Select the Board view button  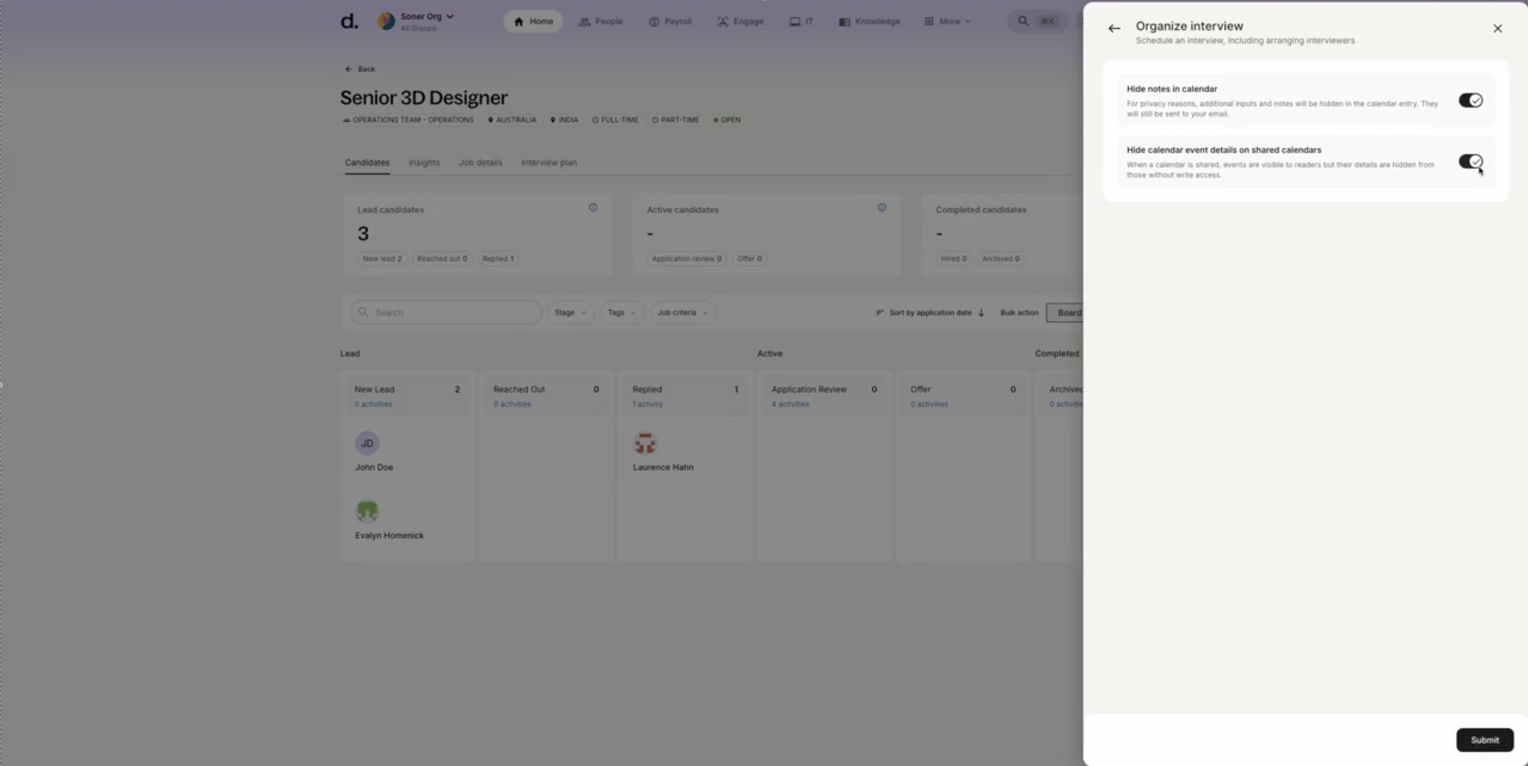1065,312
